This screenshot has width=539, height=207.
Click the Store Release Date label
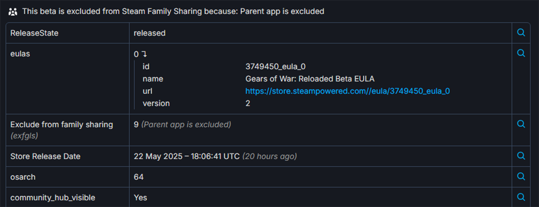(45, 156)
